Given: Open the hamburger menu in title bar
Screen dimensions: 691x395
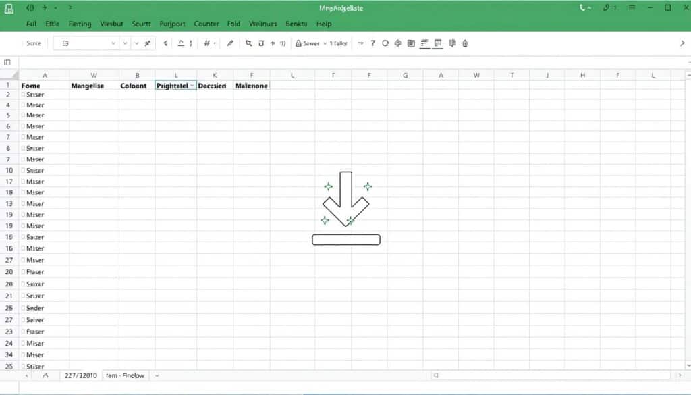Looking at the screenshot, I should click(632, 7).
